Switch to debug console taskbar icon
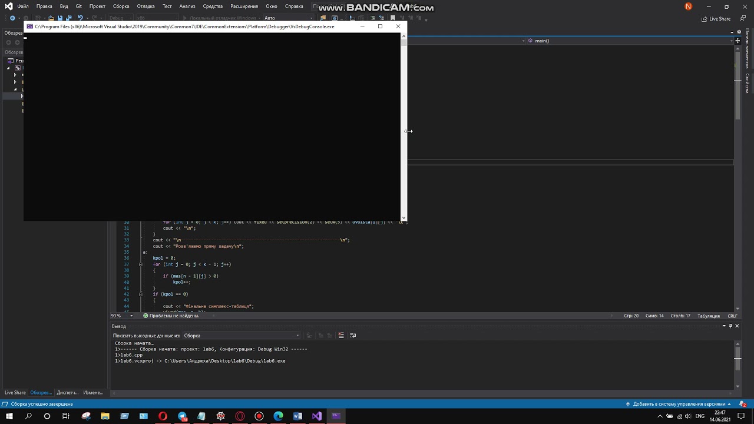Viewport: 754px width, 424px height. [336, 416]
